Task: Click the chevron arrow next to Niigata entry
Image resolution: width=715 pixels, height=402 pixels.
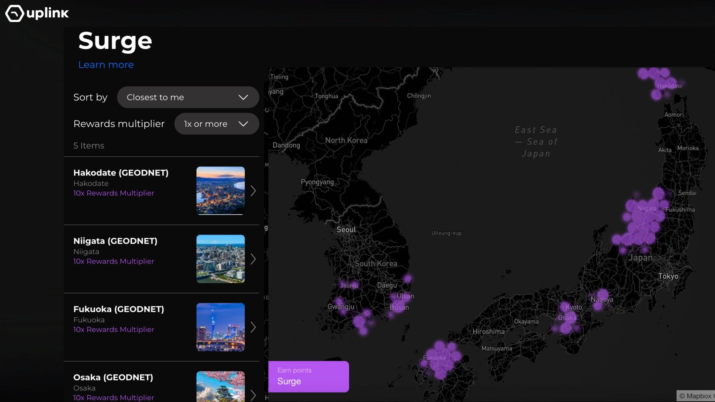Action: pos(253,259)
